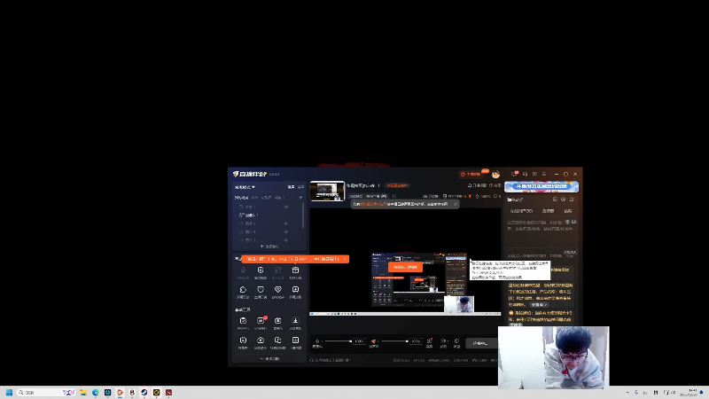
Task: Open the basic tool with red badge
Action: click(261, 321)
